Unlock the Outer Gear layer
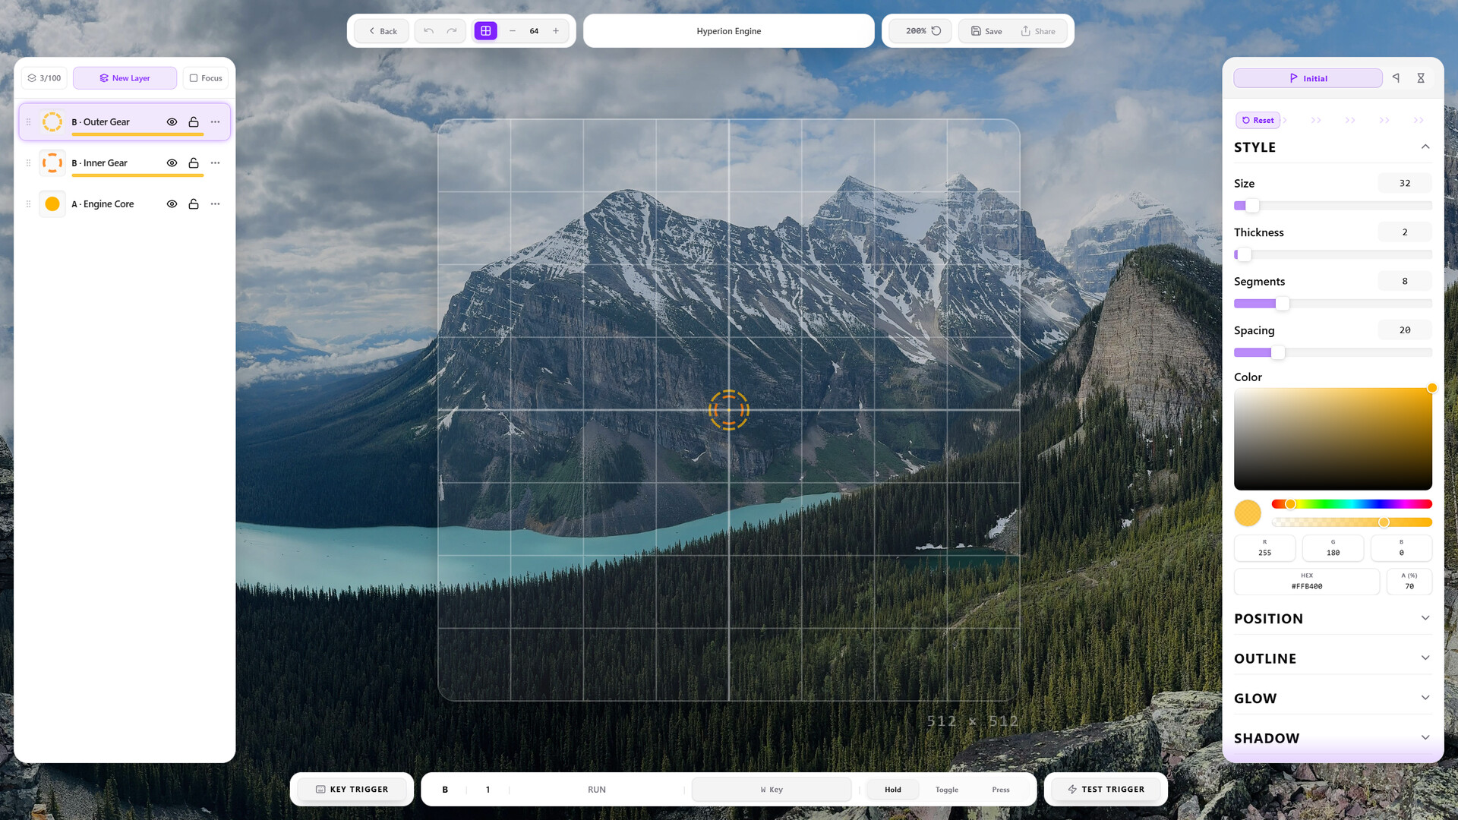 194,122
